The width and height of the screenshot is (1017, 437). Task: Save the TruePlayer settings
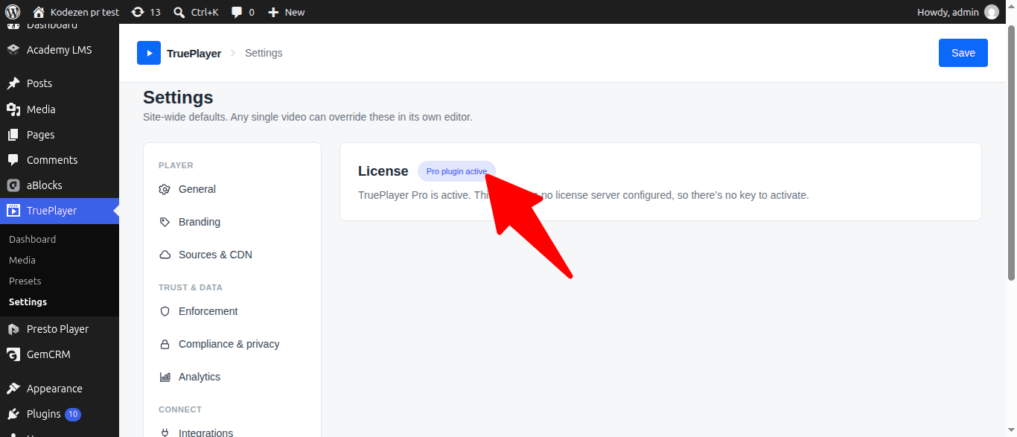[x=963, y=53]
